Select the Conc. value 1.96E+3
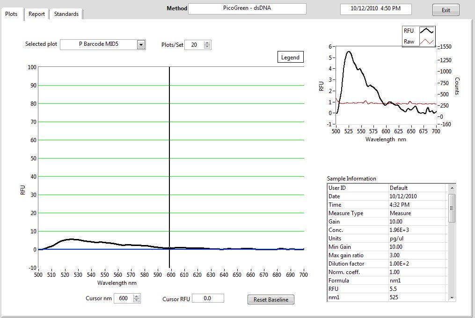This screenshot has height=318, width=475. pyautogui.click(x=399, y=230)
